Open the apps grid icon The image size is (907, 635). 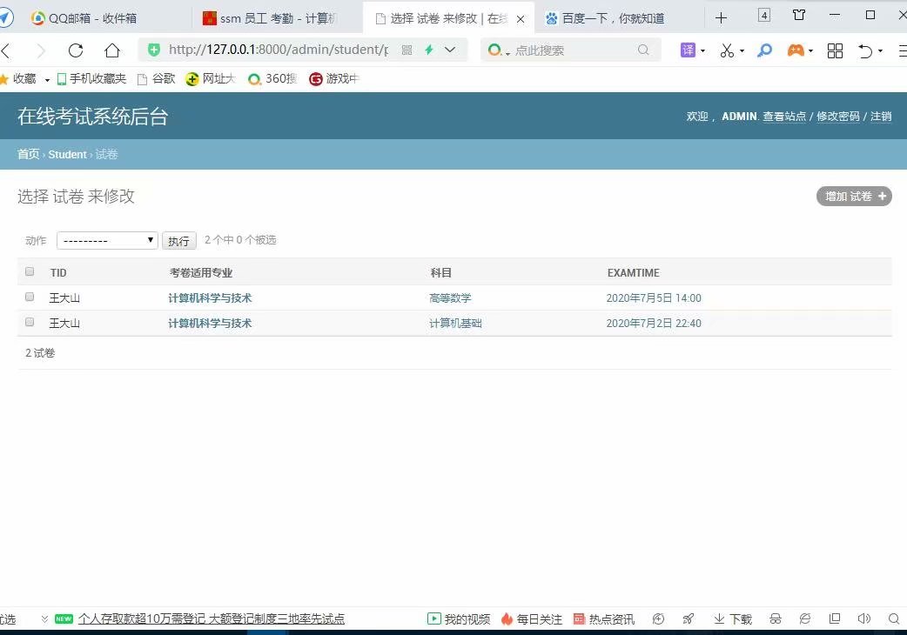[835, 50]
